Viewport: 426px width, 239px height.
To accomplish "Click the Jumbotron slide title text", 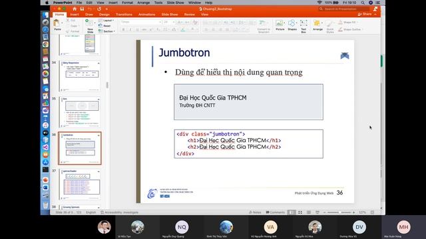I will [x=184, y=52].
